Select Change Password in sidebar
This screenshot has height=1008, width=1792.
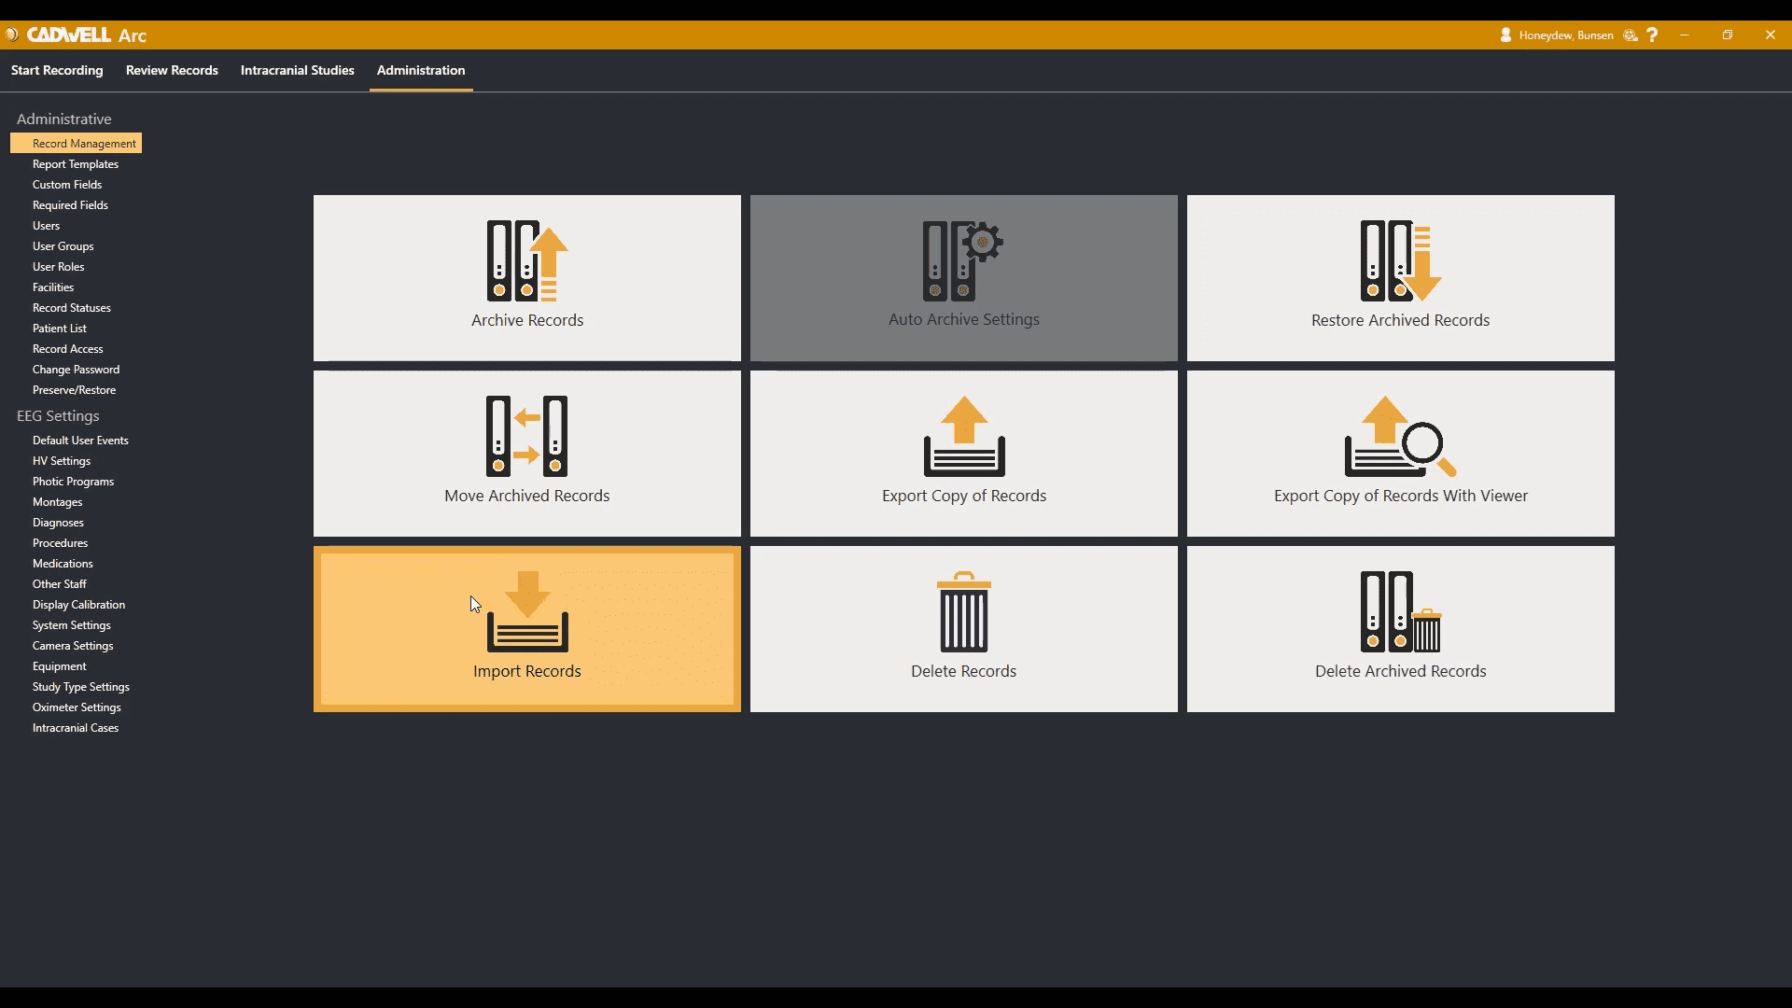coord(76,370)
